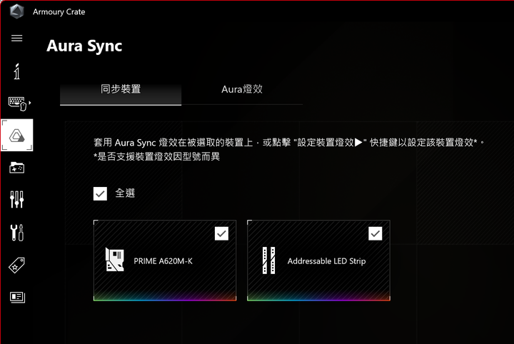Click the note line *是否支援裝置燈效因型號而異

[156, 156]
